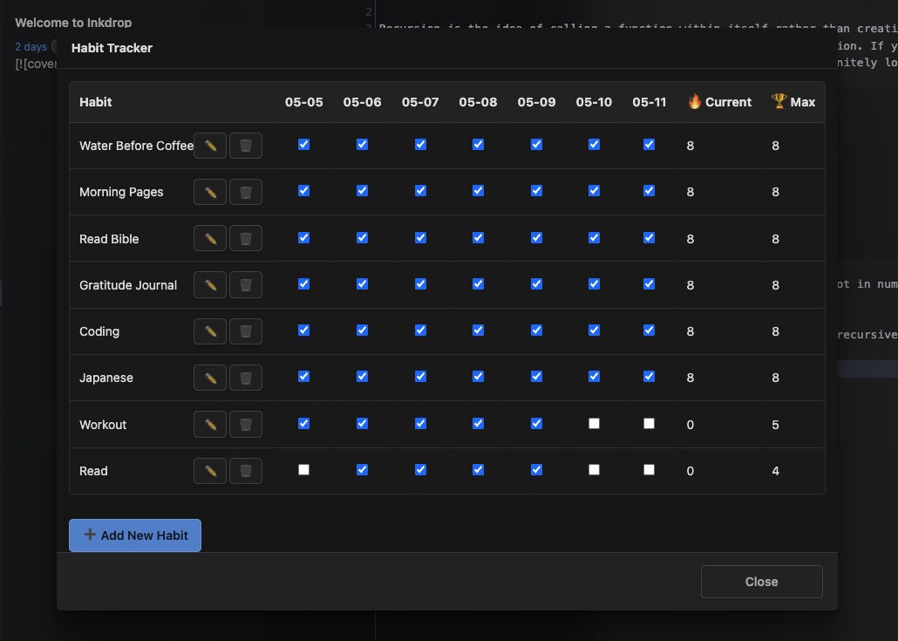Check Read for 05-10
The width and height of the screenshot is (898, 641).
point(594,470)
